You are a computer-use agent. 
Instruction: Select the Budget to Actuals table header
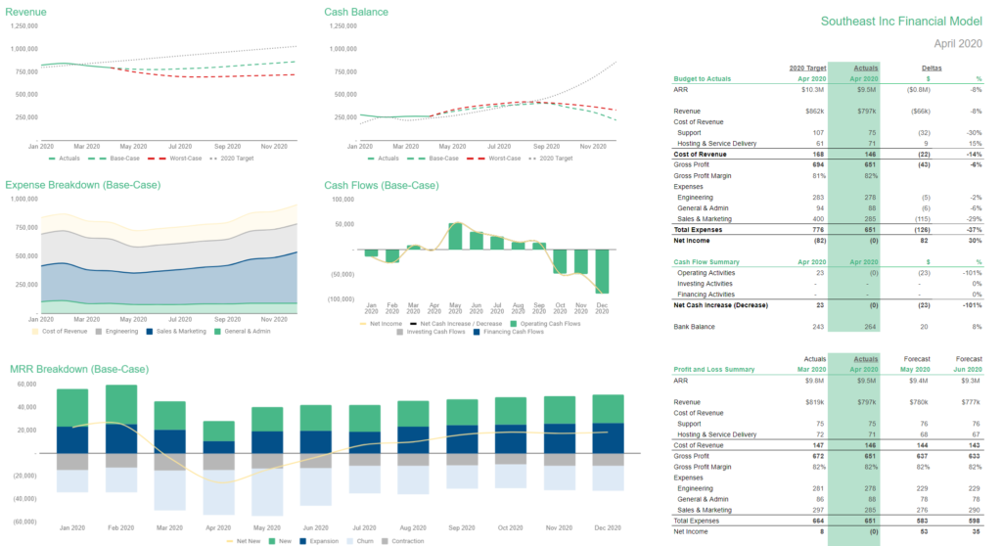point(702,78)
